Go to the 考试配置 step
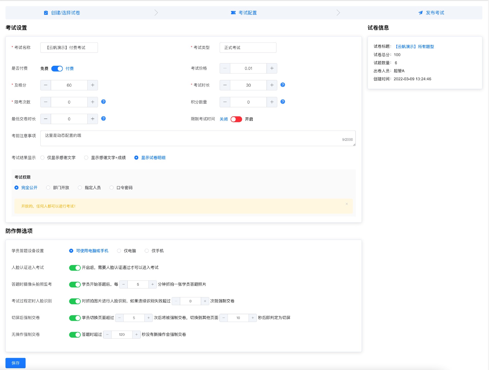This screenshot has width=489, height=370. (244, 13)
